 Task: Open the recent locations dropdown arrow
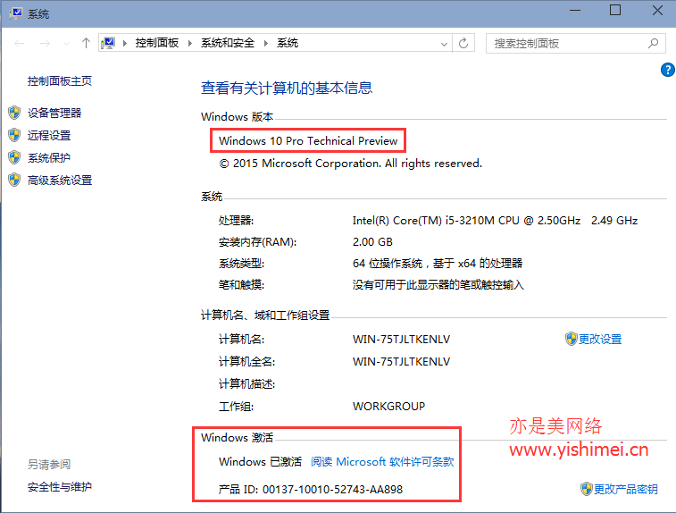click(66, 44)
